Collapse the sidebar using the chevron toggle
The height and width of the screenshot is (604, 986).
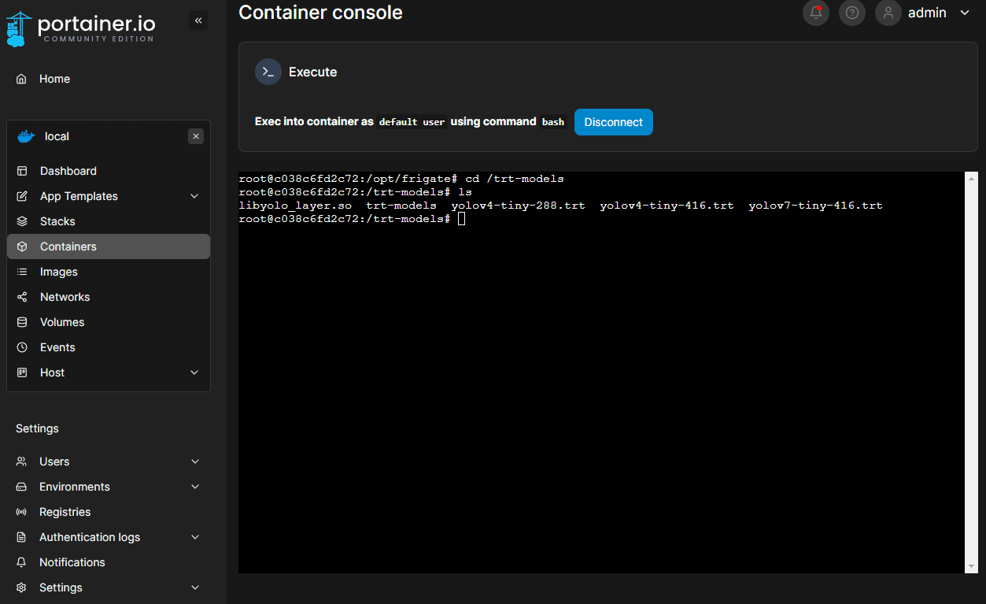point(198,20)
